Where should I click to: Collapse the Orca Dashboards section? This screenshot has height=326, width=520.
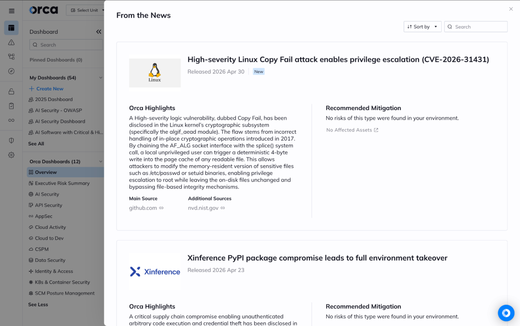[101, 161]
